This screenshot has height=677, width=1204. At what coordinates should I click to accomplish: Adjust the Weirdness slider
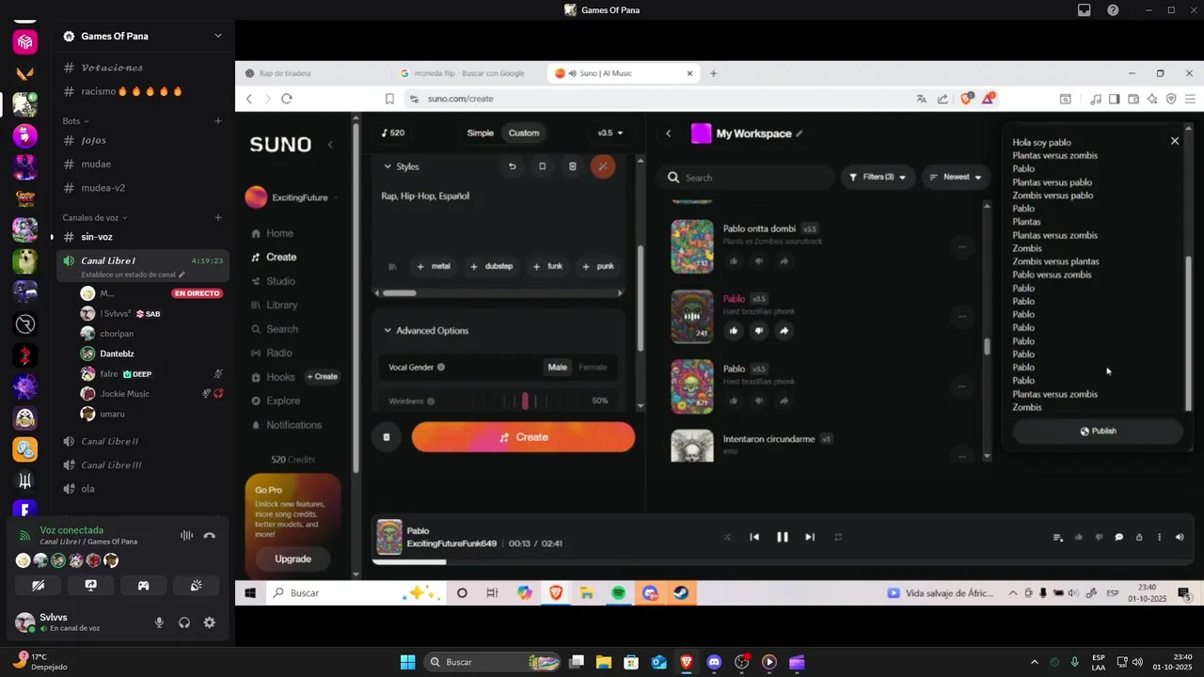(x=525, y=401)
